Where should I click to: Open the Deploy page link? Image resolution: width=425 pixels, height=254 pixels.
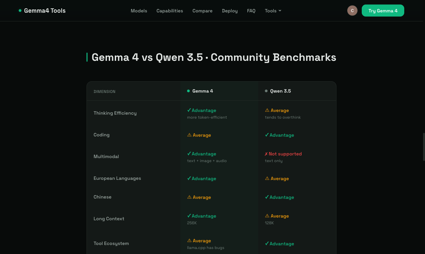(x=230, y=11)
